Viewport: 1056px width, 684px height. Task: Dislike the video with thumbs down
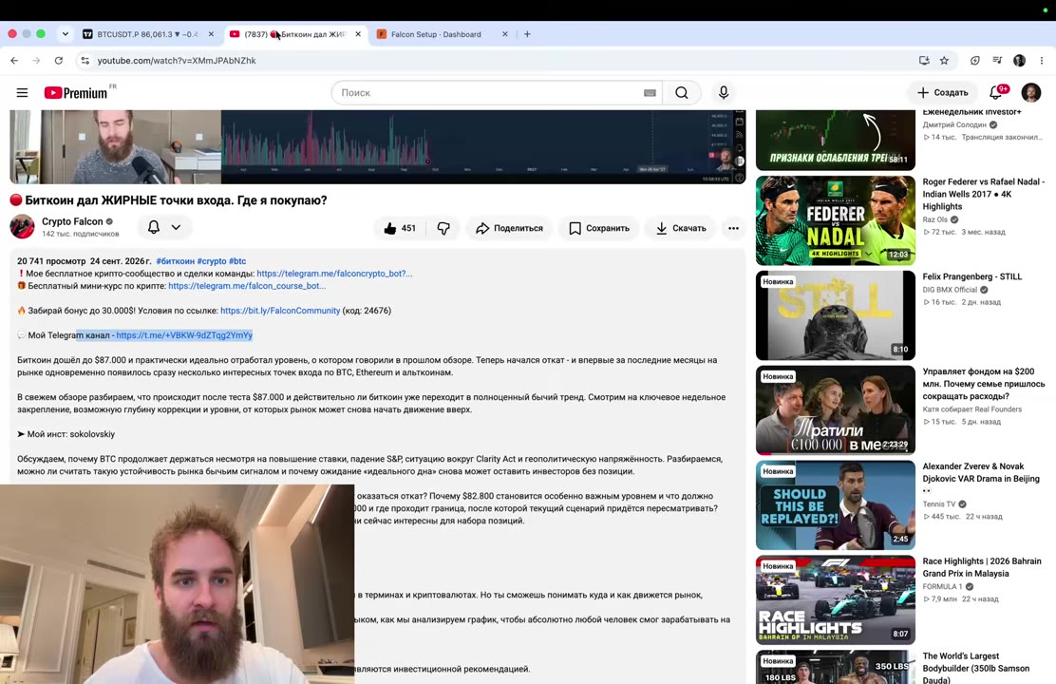coord(443,228)
